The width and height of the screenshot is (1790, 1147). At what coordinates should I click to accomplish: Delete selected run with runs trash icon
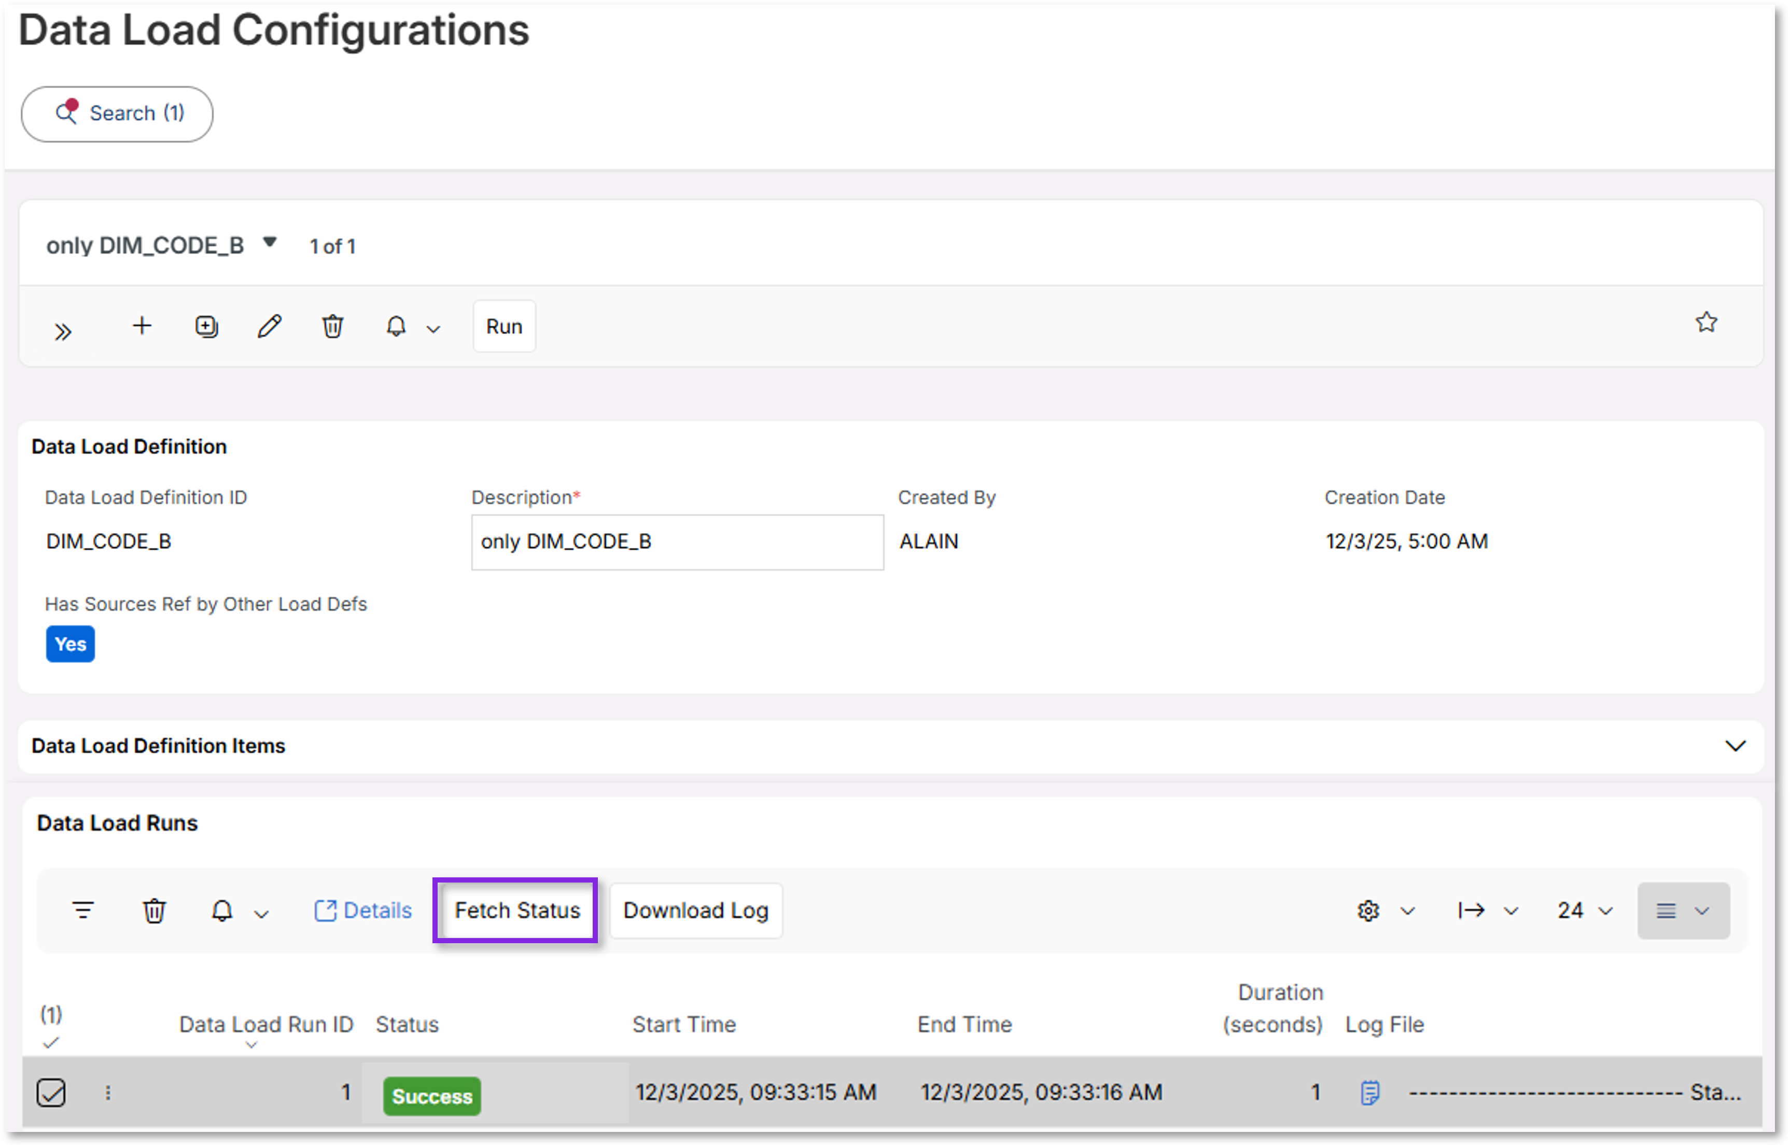154,910
